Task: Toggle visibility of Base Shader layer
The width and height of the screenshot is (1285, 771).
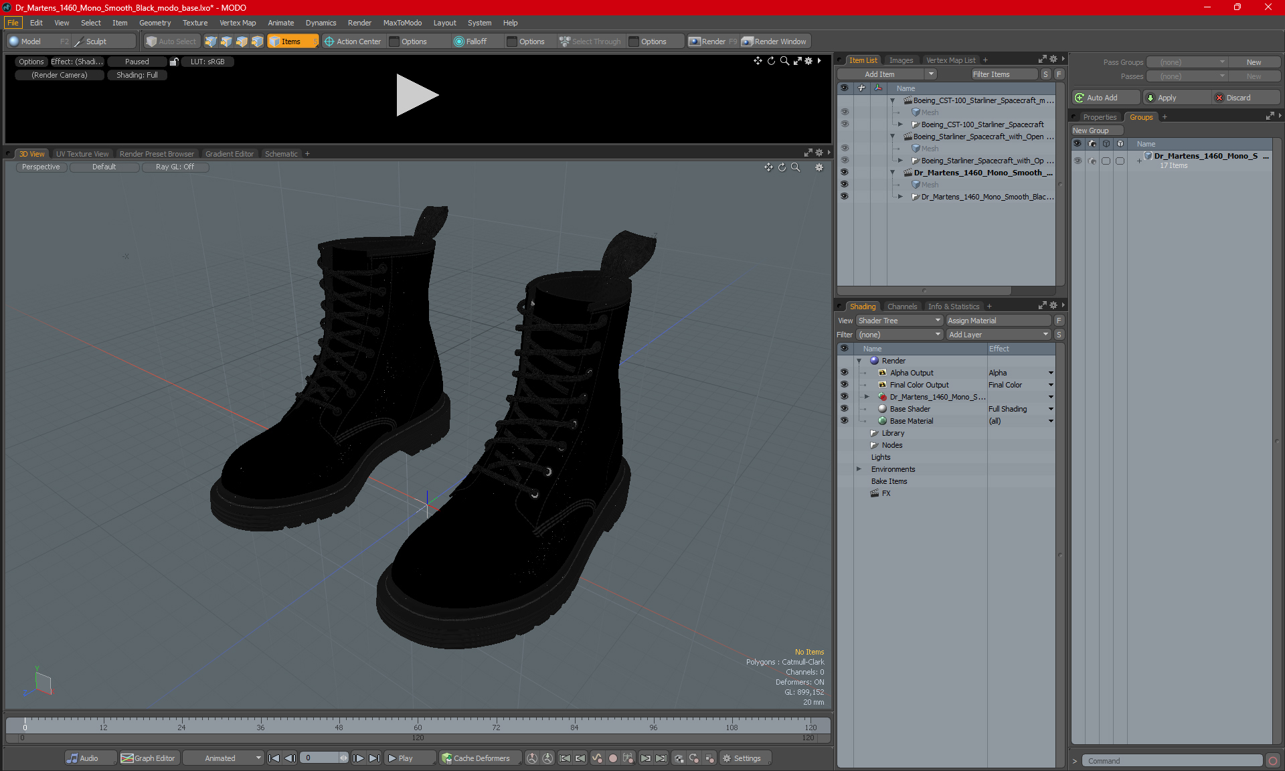Action: click(844, 409)
